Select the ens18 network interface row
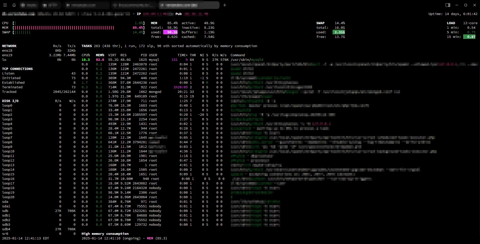This screenshot has height=244, width=480. (x=39, y=51)
